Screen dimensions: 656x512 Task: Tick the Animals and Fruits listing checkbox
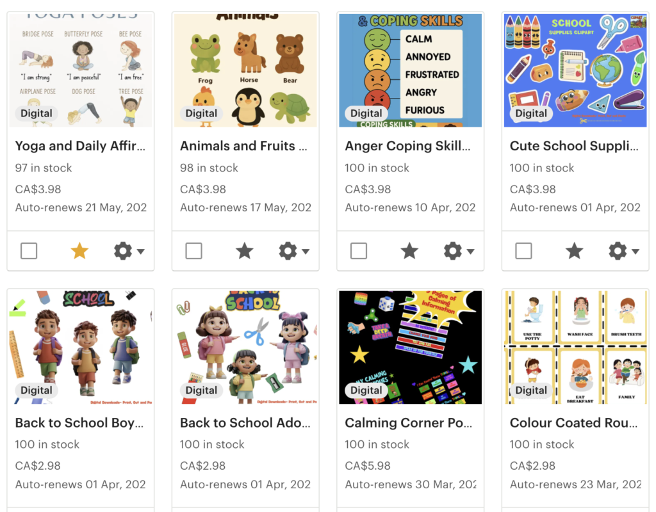[x=193, y=251]
